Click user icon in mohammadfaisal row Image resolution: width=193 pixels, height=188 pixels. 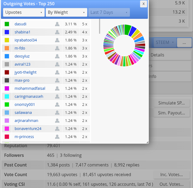point(57,88)
